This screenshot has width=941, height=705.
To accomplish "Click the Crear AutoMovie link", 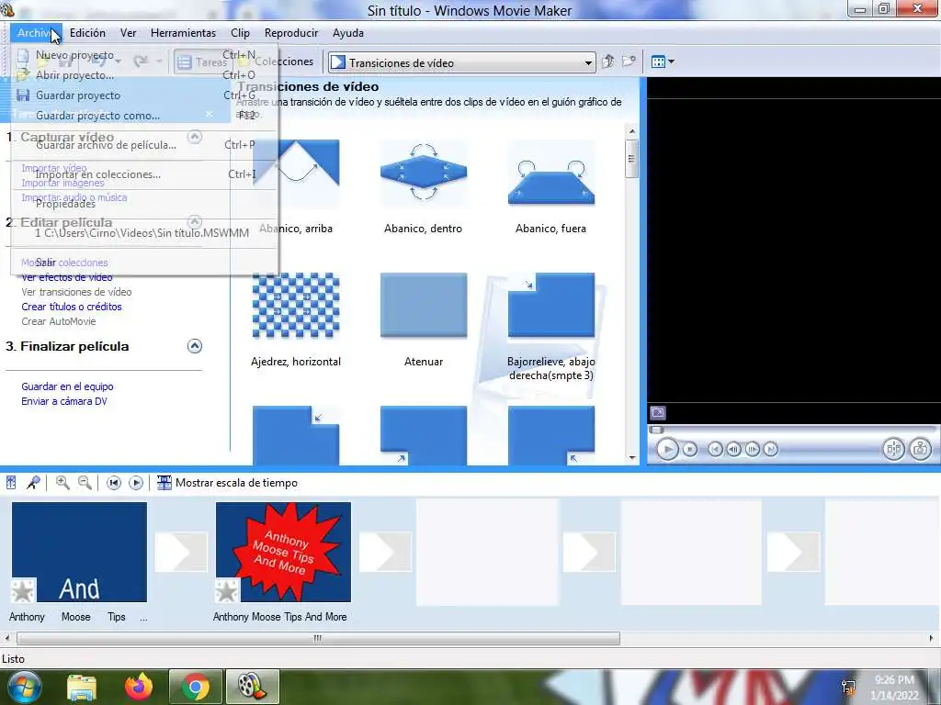I will pyautogui.click(x=58, y=321).
